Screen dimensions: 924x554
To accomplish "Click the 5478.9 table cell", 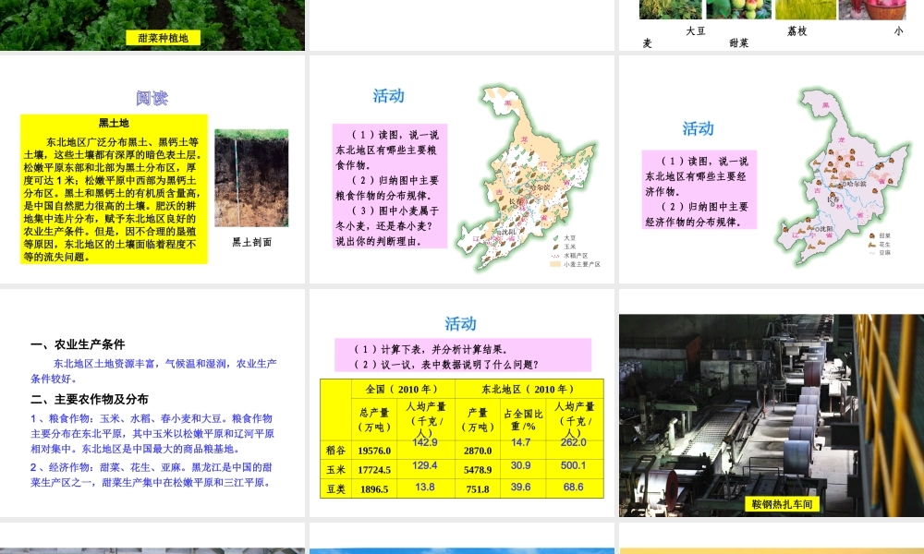I will coord(478,470).
